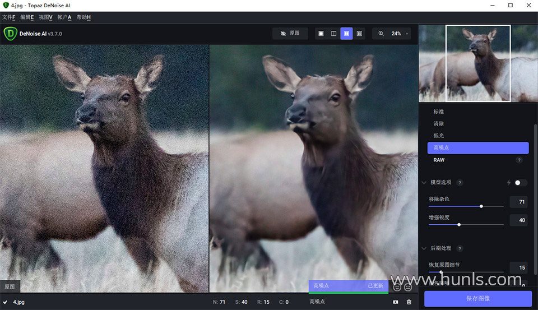Image resolution: width=538 pixels, height=310 pixels.
Task: Collapse the 模型选项 section
Action: click(424, 183)
